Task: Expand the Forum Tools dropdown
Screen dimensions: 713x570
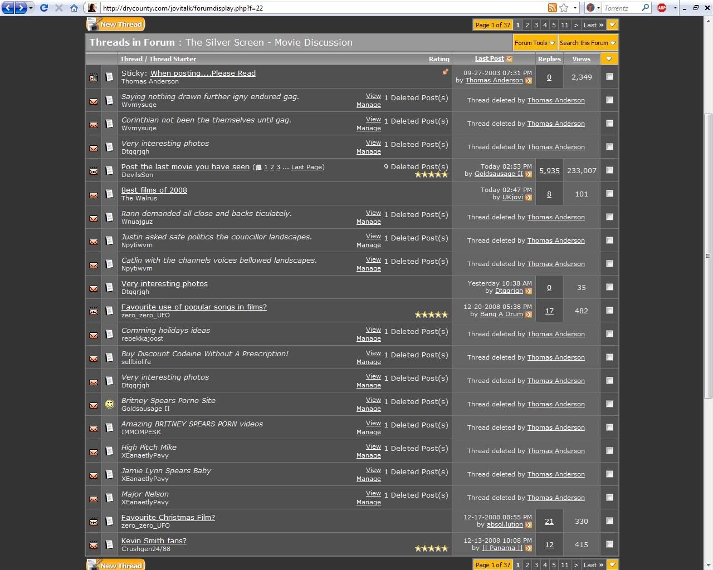Action: tap(535, 43)
